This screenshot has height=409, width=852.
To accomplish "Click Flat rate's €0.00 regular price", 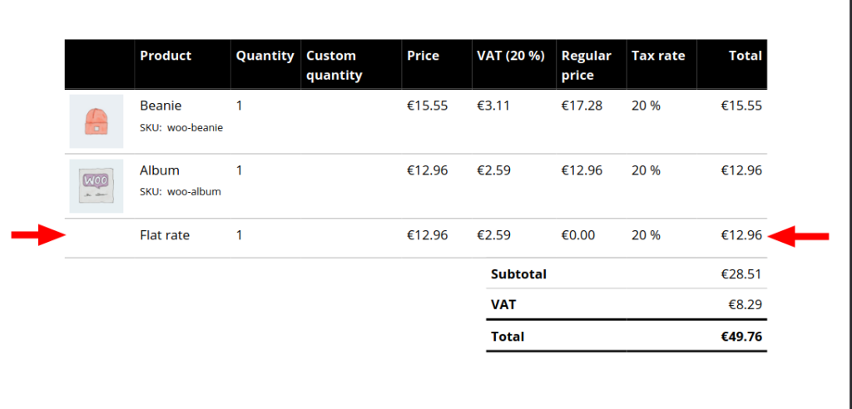I will point(578,235).
